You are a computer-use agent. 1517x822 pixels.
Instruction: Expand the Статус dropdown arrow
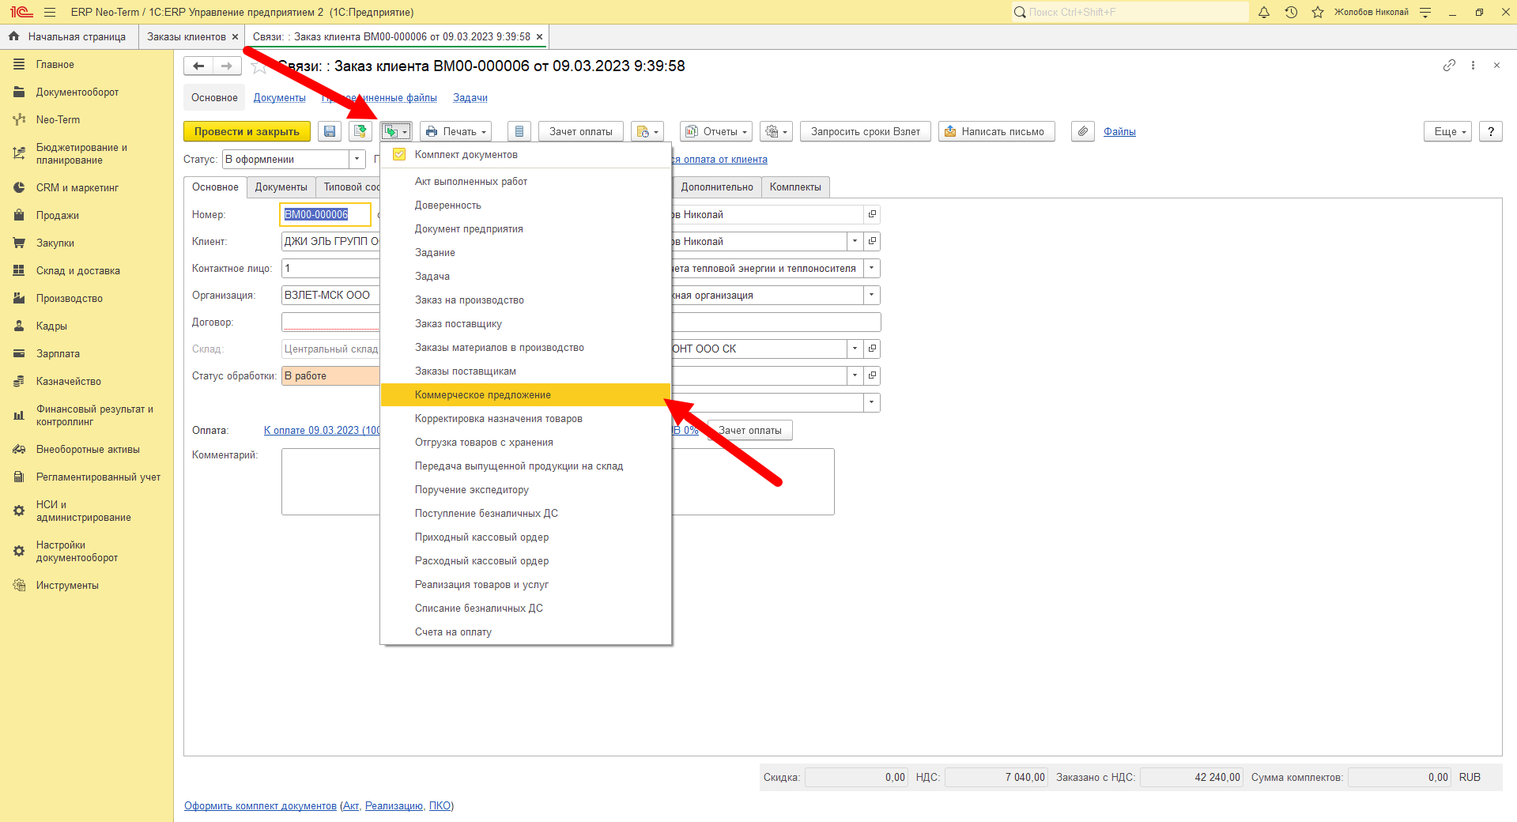click(357, 159)
